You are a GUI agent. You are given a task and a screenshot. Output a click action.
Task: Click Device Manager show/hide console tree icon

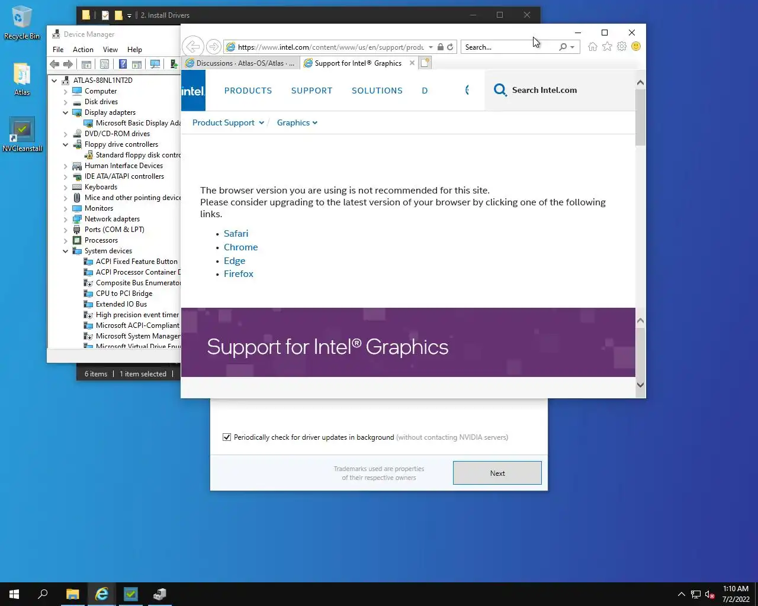pyautogui.click(x=86, y=64)
